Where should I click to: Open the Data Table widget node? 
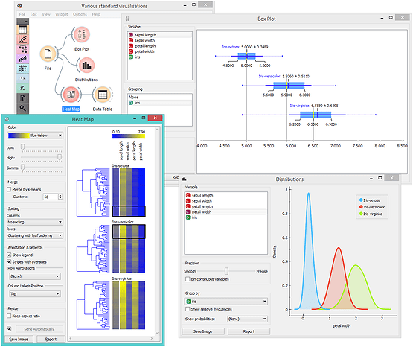pyautogui.click(x=103, y=95)
